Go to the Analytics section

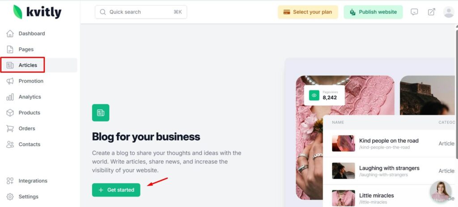click(30, 97)
